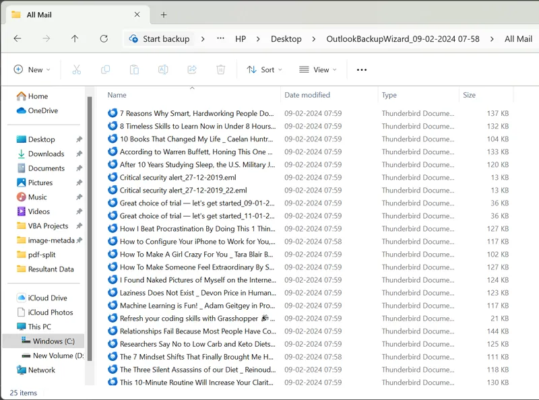
Task: Expand the breadcrumb chevron after Desktop
Action: pos(314,39)
